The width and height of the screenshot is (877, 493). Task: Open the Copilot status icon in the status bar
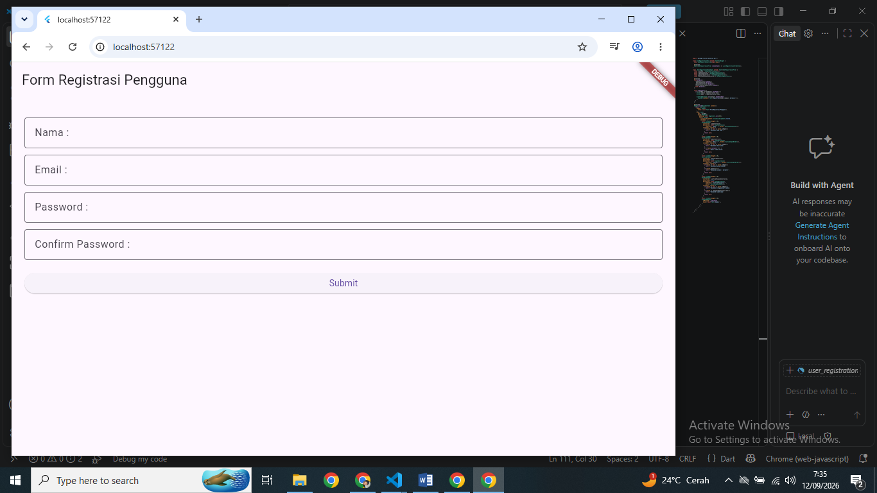(750, 459)
